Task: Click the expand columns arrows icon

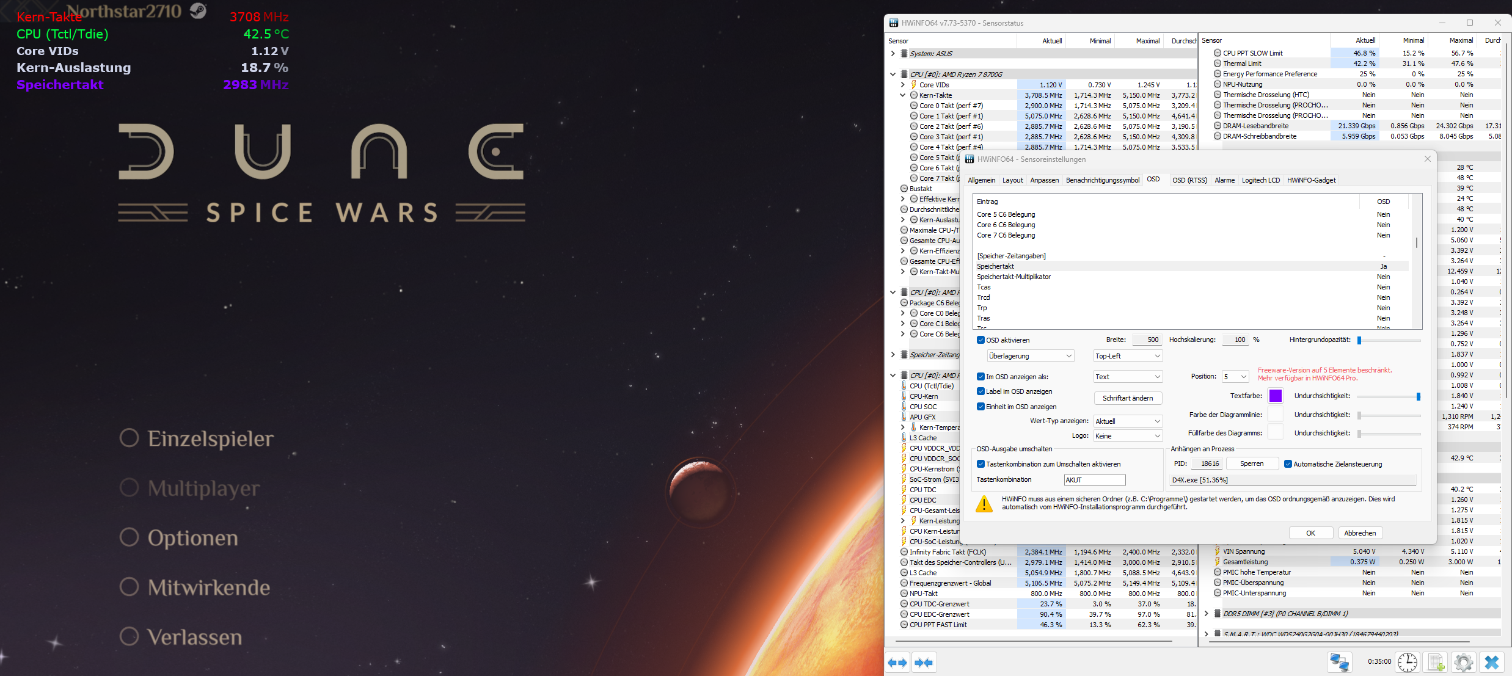Action: 897,663
